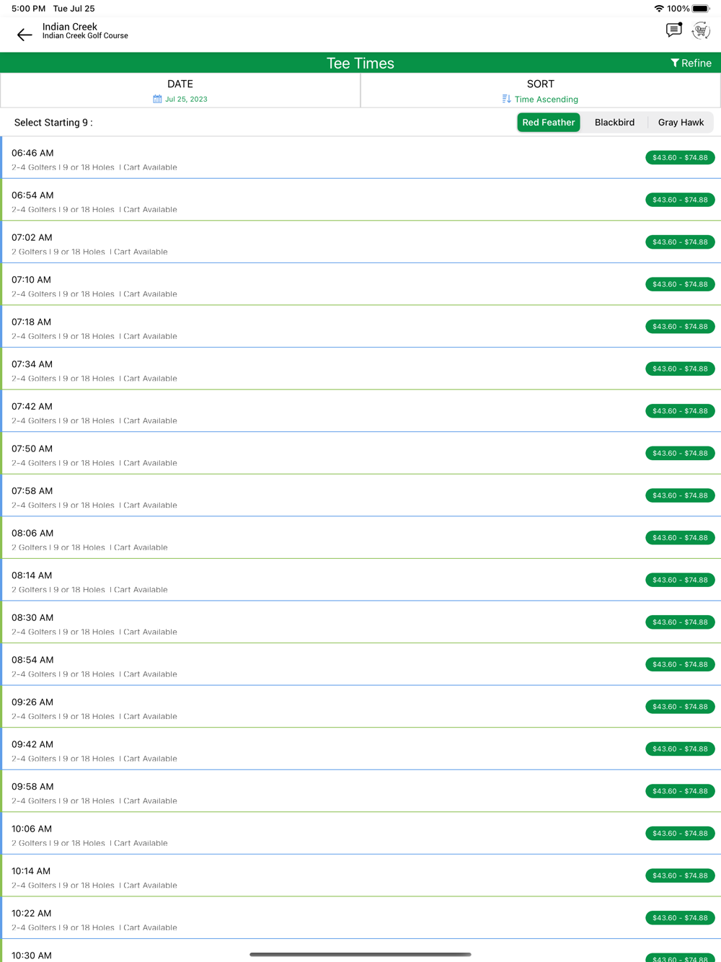Tap price button for 08:06 AM
Viewport: 721px width, 962px height.
(680, 538)
